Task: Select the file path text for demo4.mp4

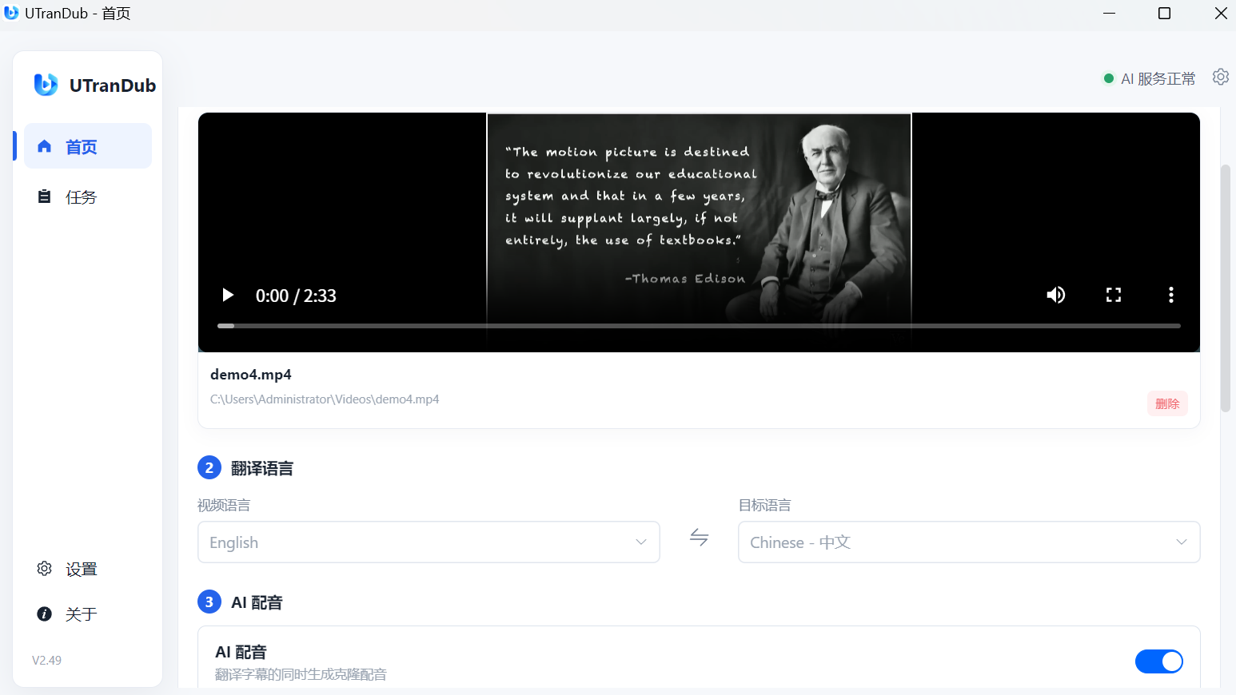Action: click(325, 399)
